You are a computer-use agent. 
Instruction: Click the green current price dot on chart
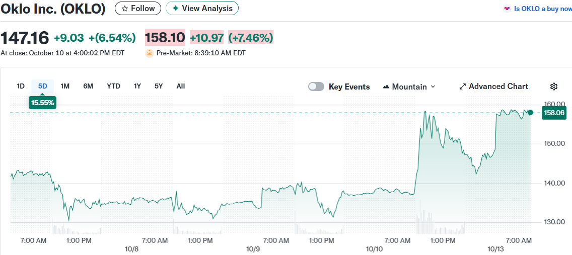[530, 112]
